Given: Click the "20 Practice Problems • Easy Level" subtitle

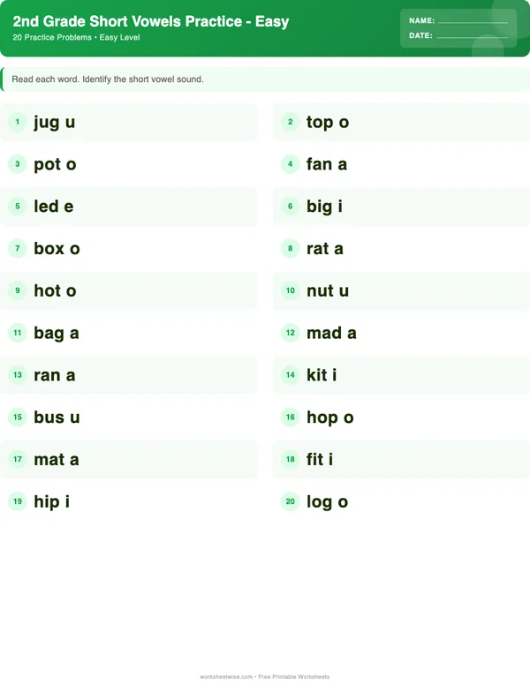Looking at the screenshot, I should pos(77,38).
